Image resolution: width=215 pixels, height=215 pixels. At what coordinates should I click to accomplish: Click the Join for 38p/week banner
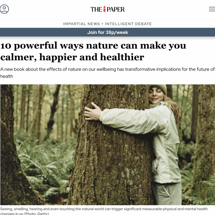coord(107,32)
